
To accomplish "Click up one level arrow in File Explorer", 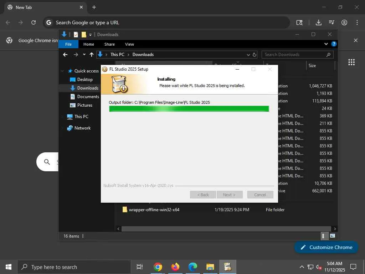I will pyautogui.click(x=92, y=55).
